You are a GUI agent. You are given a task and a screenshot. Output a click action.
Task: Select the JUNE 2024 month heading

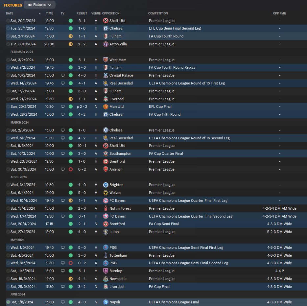pos(18,294)
